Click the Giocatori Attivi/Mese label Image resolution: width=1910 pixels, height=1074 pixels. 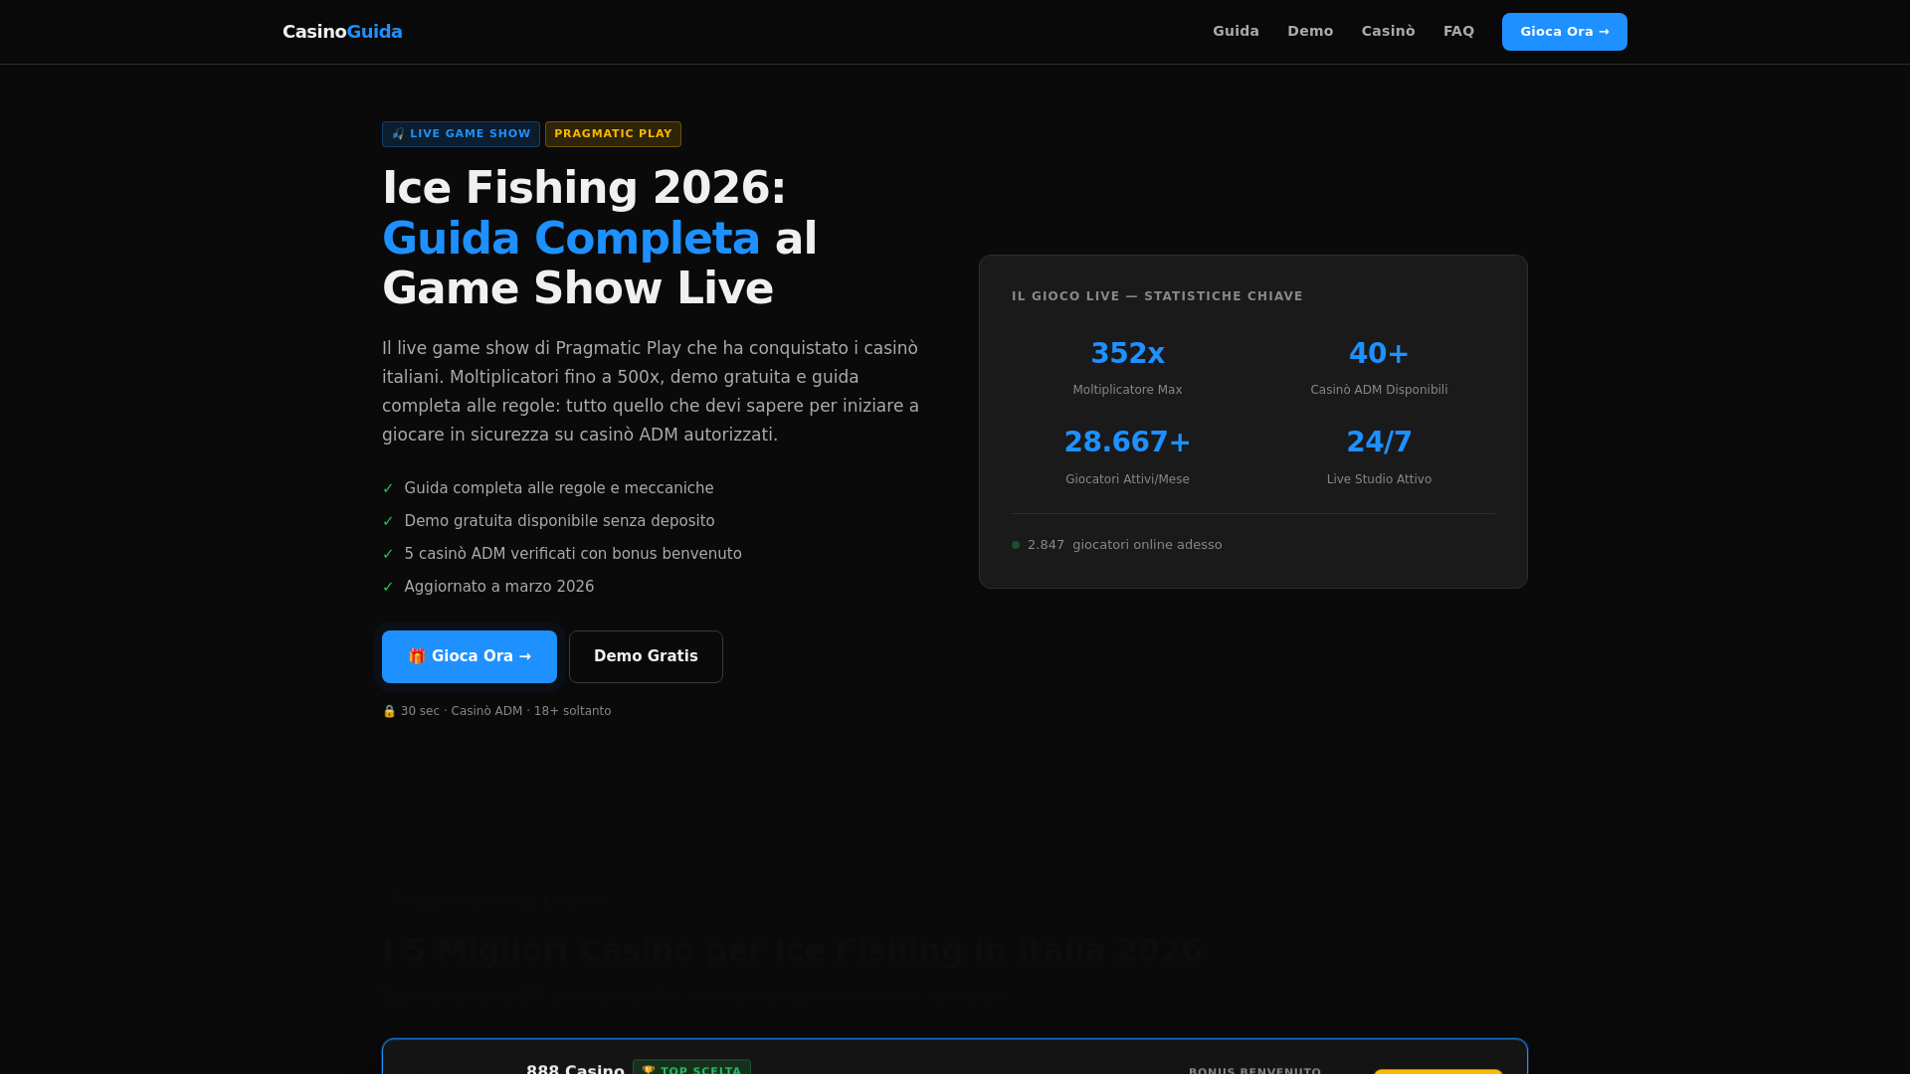click(x=1127, y=479)
